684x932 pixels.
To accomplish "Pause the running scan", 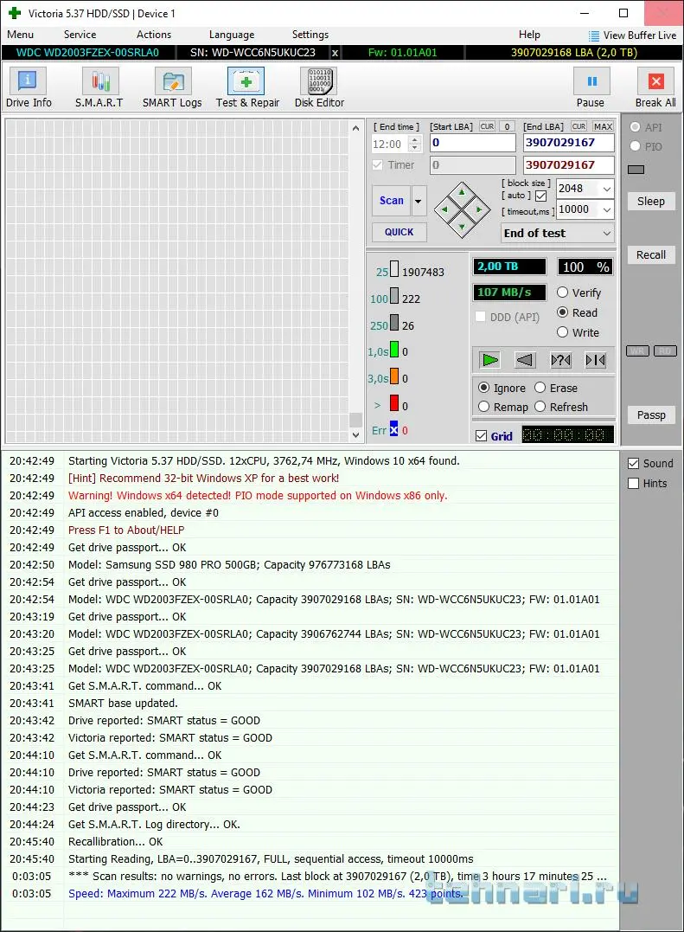I will pos(591,81).
